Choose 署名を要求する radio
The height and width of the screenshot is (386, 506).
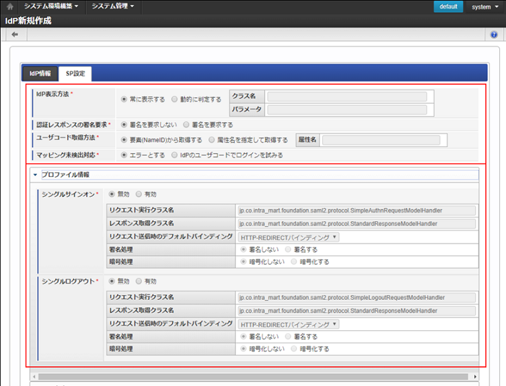point(186,124)
